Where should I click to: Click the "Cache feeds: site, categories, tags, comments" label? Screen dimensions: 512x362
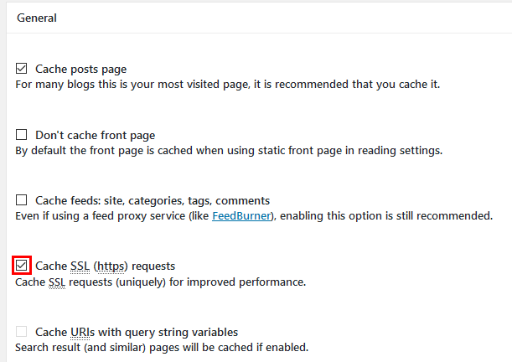153,200
